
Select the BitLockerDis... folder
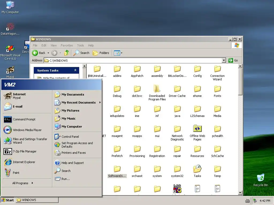click(177, 71)
